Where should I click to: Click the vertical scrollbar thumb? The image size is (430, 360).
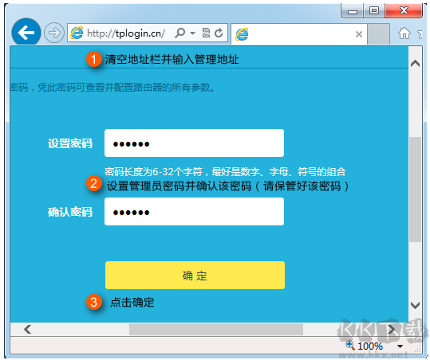[415, 190]
